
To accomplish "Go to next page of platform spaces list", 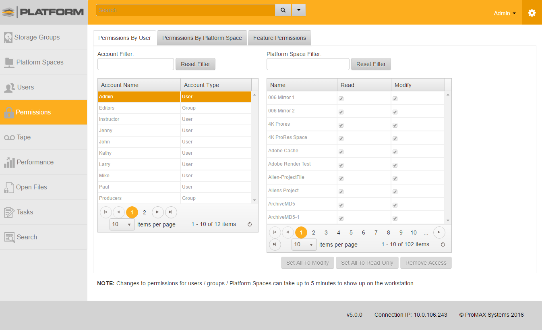I will [x=439, y=232].
